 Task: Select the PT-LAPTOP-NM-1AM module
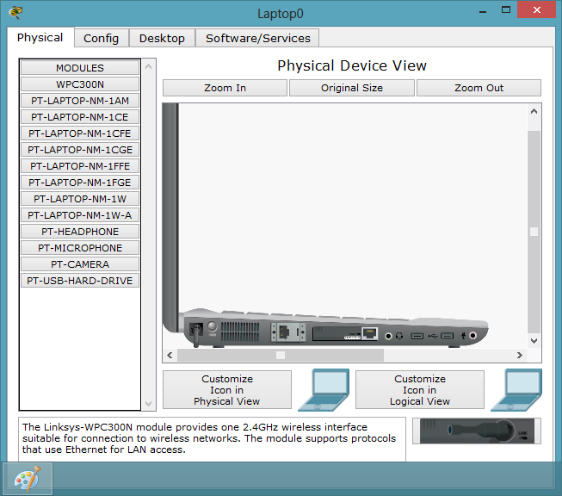point(80,101)
